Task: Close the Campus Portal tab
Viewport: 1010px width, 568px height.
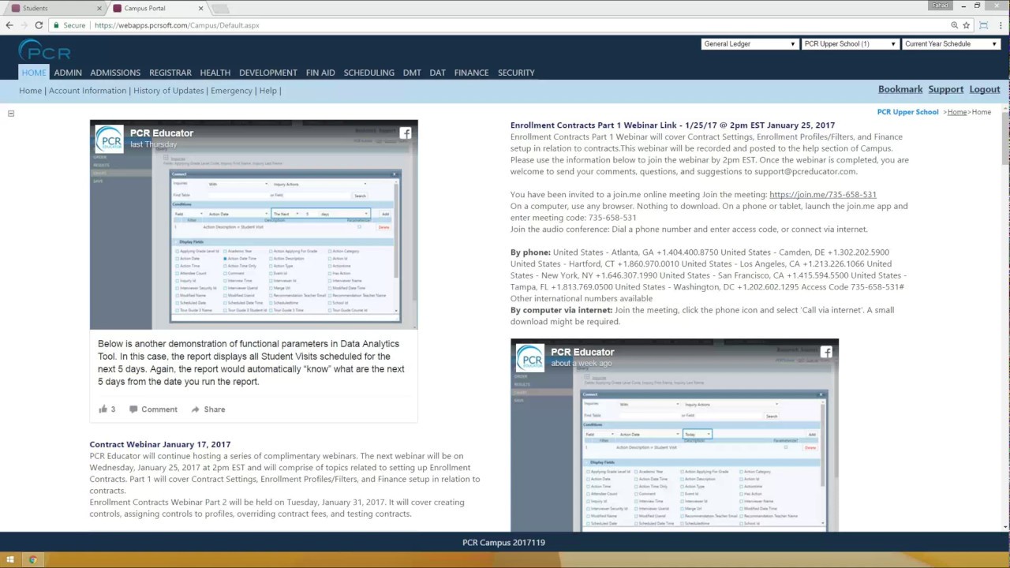Action: (200, 8)
